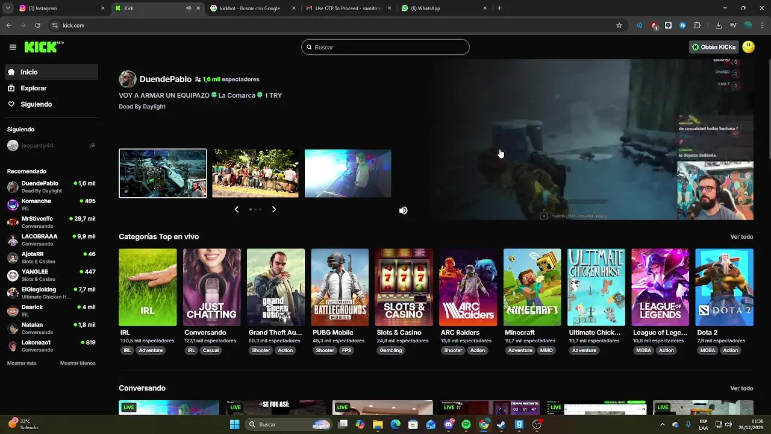Image resolution: width=771 pixels, height=434 pixels.
Task: Open jeopardy44 in the Siguiendo list
Action: point(52,145)
